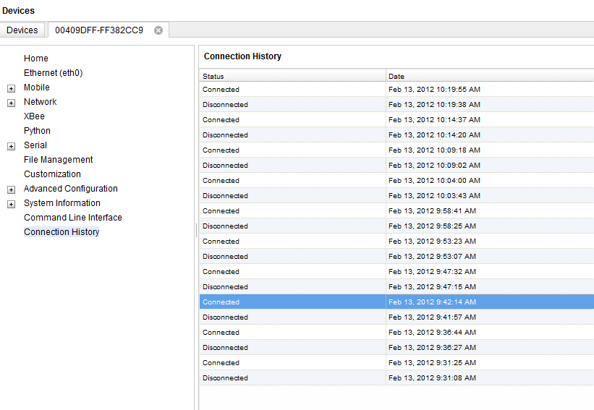
Task: Open Ethernet (eth0) settings
Action: (53, 73)
